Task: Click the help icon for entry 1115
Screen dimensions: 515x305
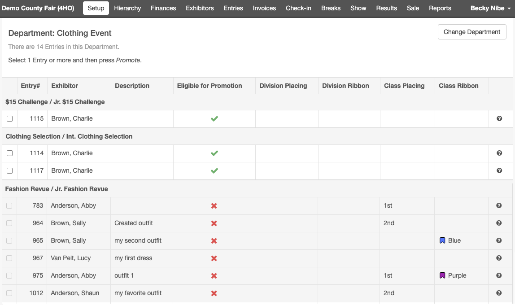Action: tap(499, 118)
